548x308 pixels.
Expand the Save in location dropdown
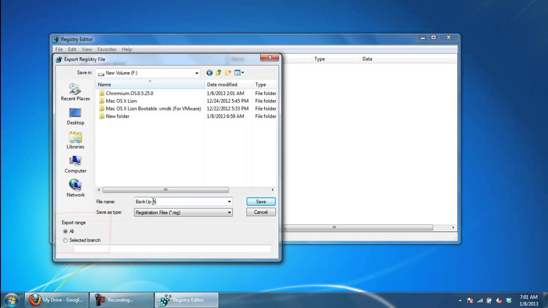(x=197, y=73)
